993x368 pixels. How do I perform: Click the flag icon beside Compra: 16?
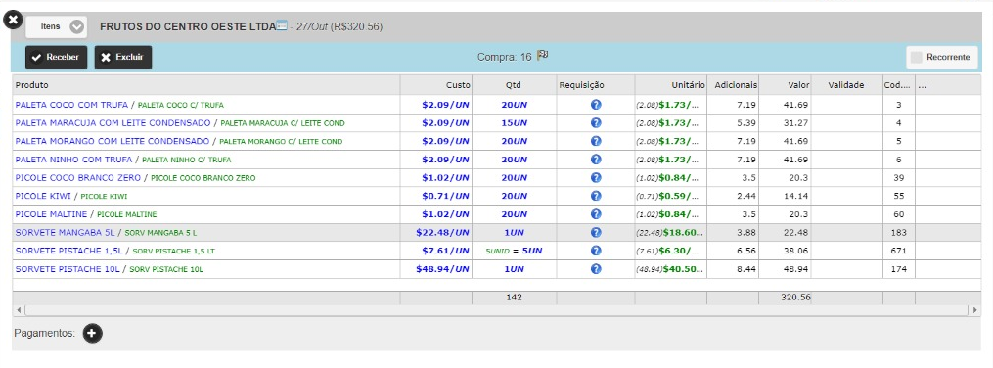coord(542,56)
